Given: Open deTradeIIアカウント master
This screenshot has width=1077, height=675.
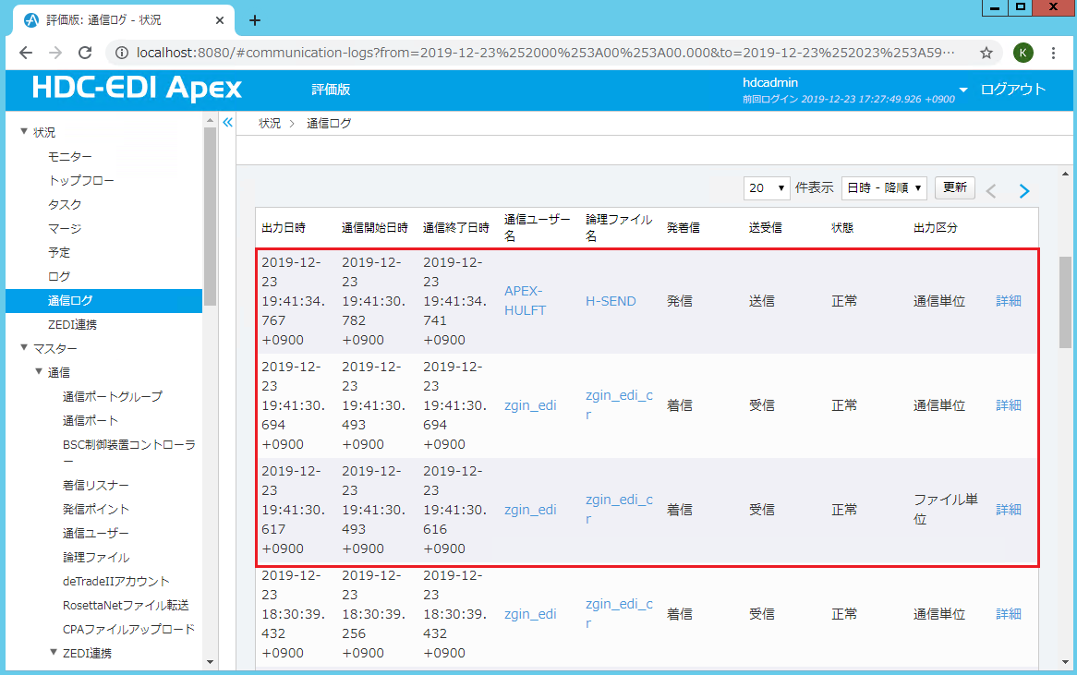Looking at the screenshot, I should coord(116,582).
